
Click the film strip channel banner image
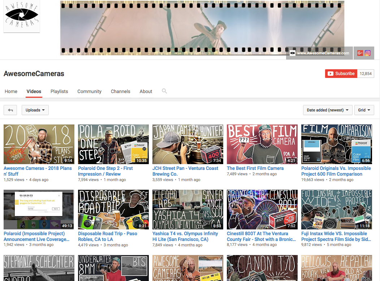click(202, 28)
